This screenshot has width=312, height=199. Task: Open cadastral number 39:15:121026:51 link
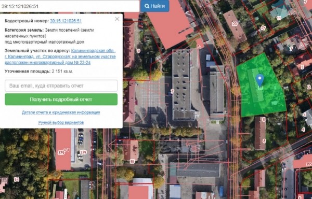66,21
